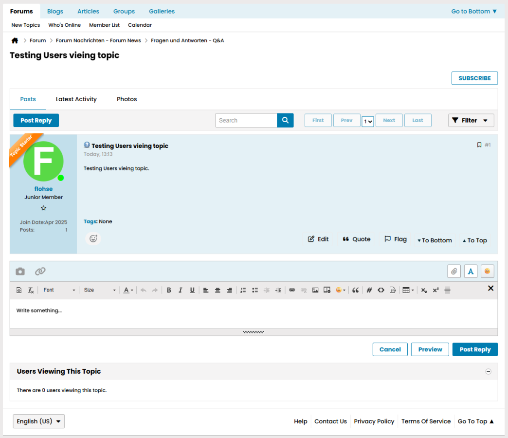The width and height of the screenshot is (508, 438).
Task: Open the English (US) language dropdown
Action: click(x=38, y=421)
